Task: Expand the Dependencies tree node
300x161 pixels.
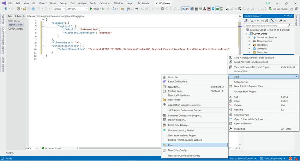Action: click(249, 41)
